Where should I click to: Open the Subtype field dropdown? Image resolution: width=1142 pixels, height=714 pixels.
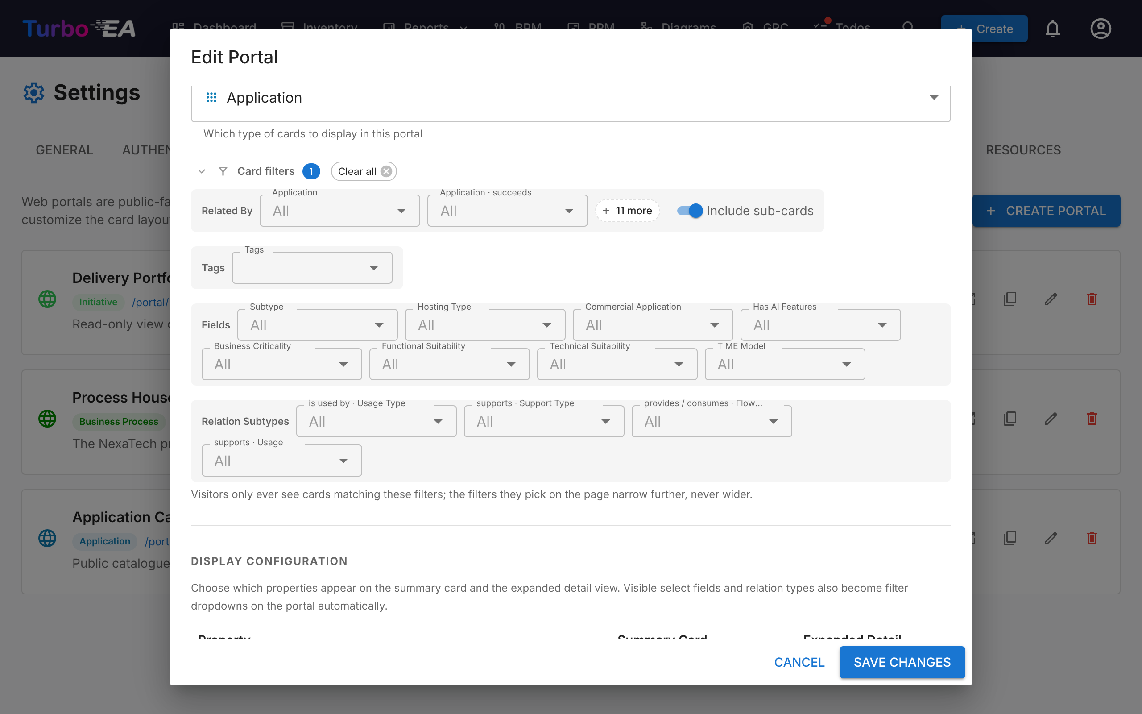[318, 325]
